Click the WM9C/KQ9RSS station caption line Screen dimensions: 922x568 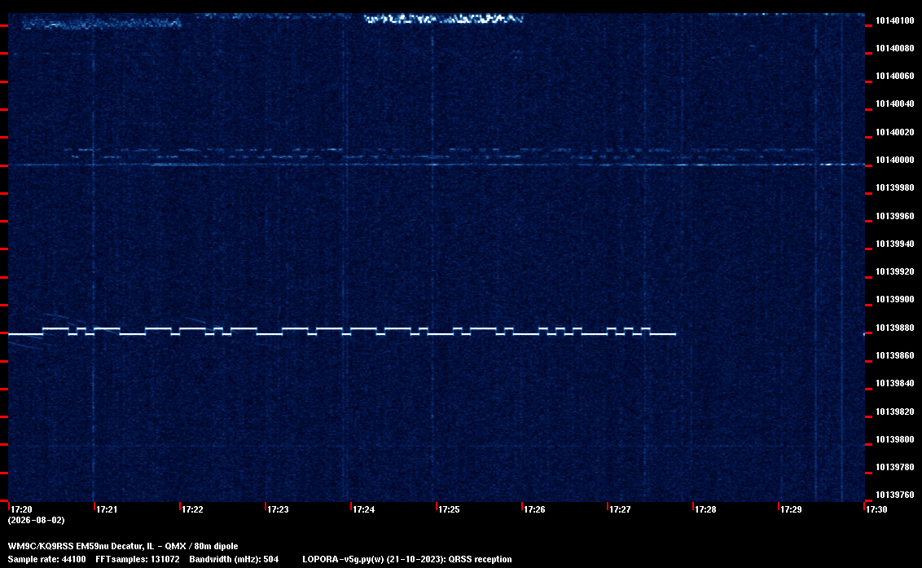point(123,546)
